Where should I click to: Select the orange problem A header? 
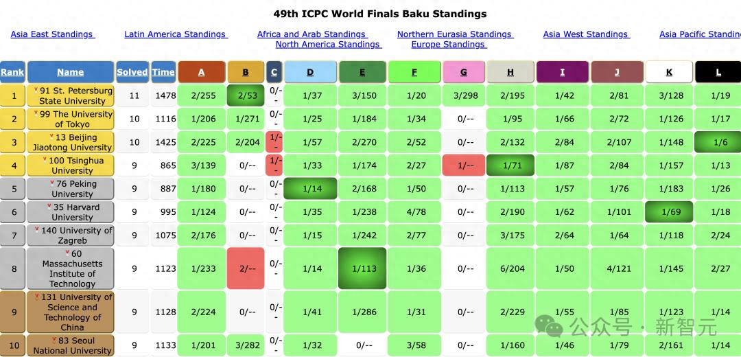point(201,72)
